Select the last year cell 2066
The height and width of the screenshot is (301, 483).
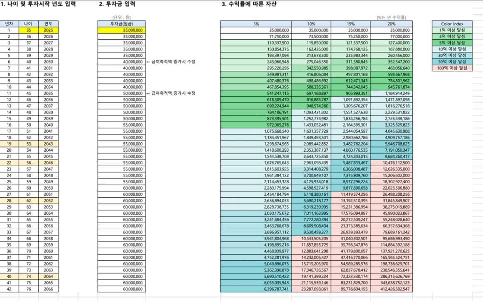[x=48, y=289]
